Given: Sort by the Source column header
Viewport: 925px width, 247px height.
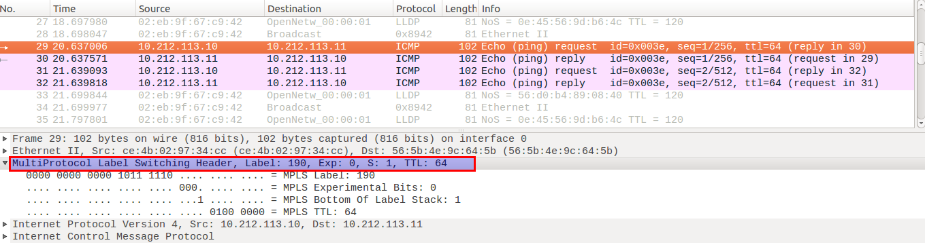Looking at the screenshot, I should (x=199, y=9).
